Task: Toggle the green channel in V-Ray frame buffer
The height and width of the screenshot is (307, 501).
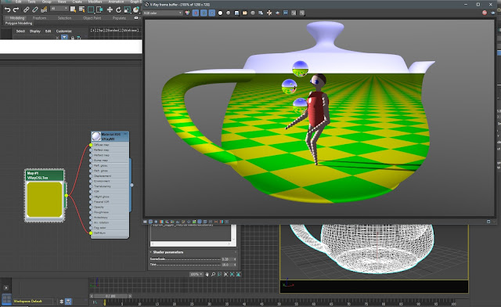Action: point(204,13)
